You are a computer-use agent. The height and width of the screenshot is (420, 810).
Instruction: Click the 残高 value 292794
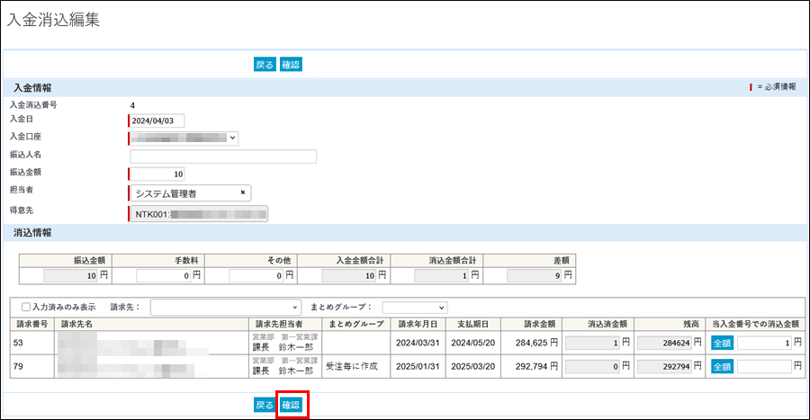(665, 366)
